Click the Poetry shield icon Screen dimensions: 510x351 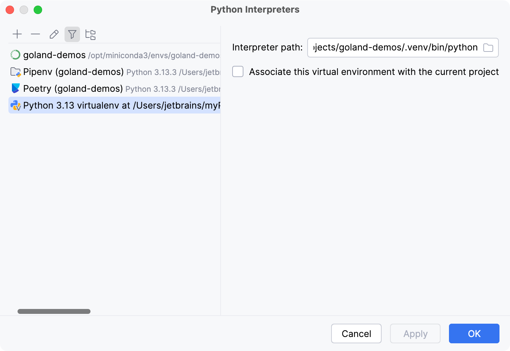(15, 88)
